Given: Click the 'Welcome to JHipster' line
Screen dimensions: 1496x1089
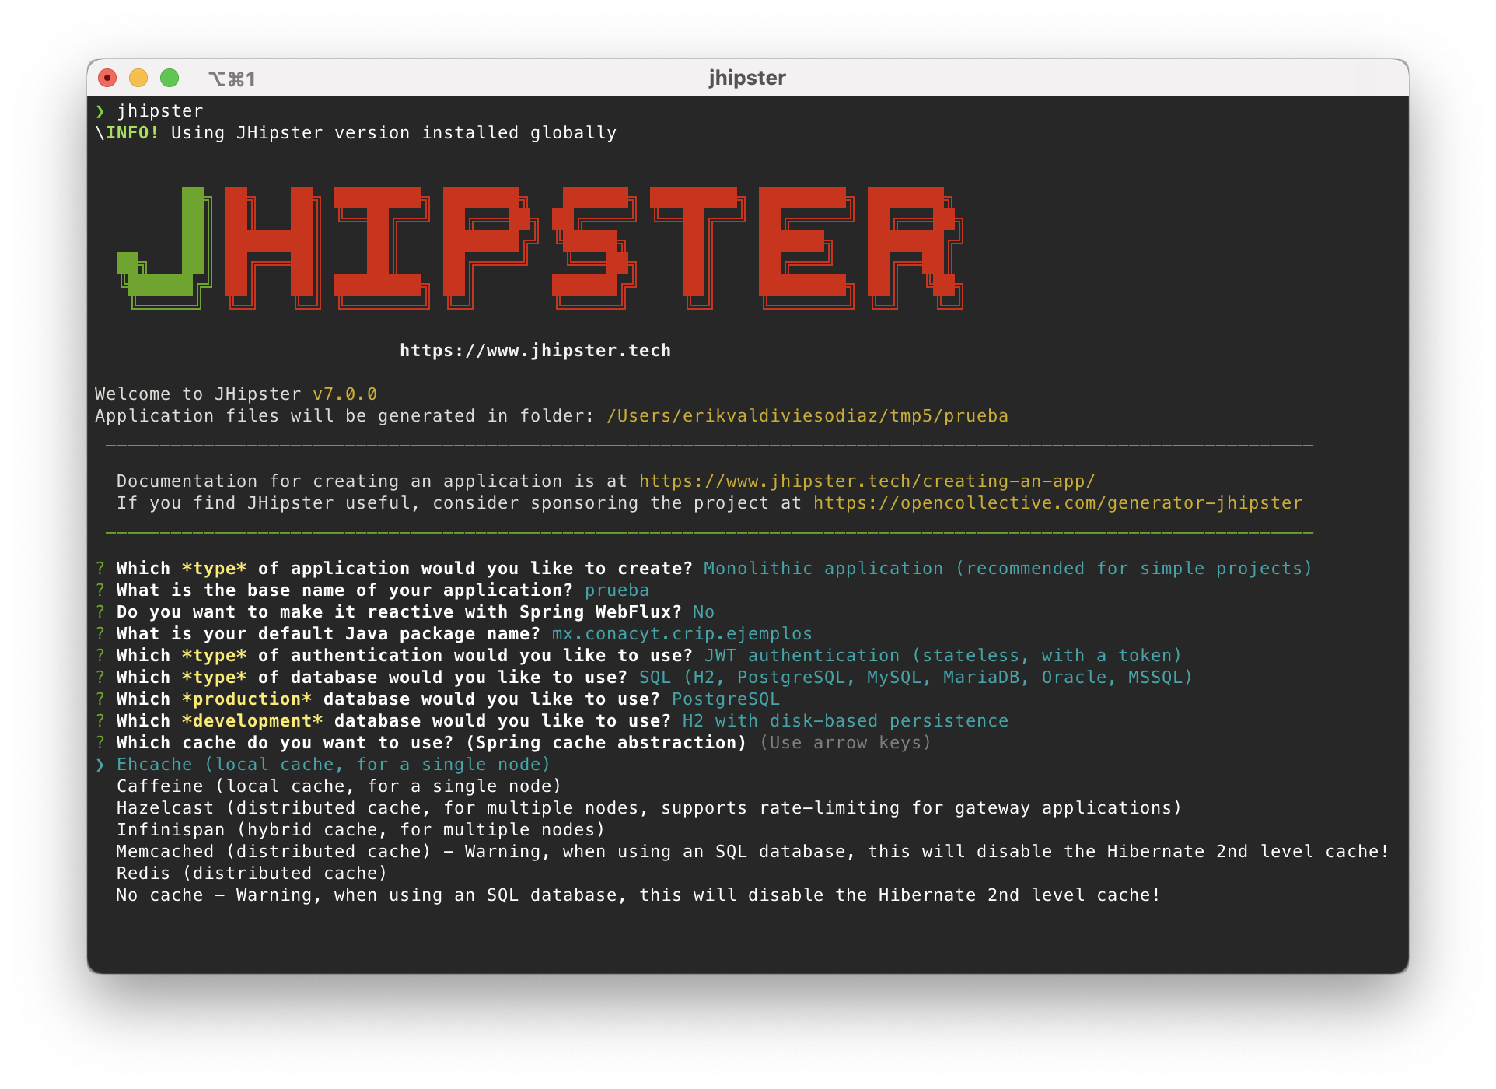Looking at the screenshot, I should 236,394.
